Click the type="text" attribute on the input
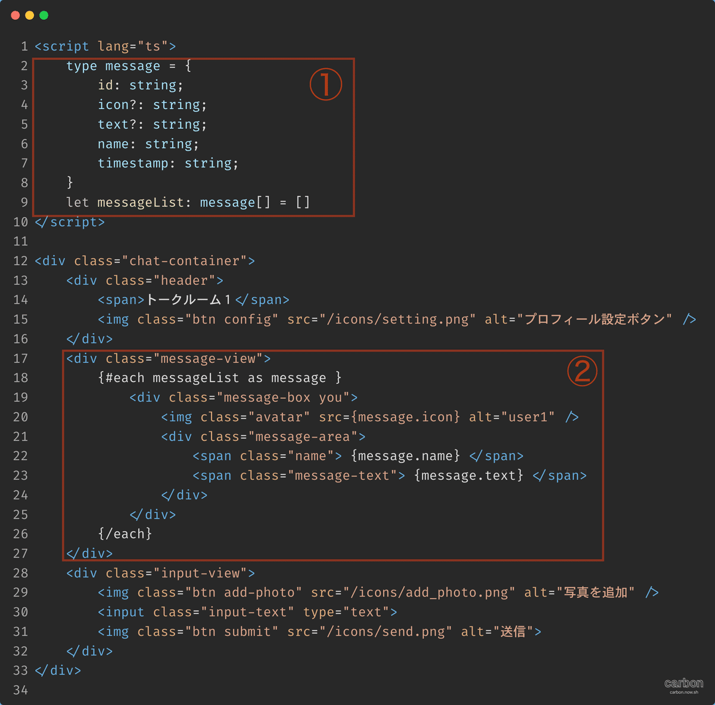This screenshot has height=705, width=715. (x=346, y=612)
